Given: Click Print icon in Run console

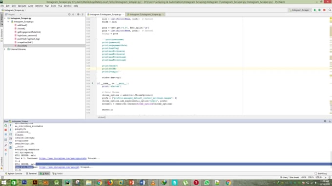Looking at the screenshot, I should tap(10, 143).
